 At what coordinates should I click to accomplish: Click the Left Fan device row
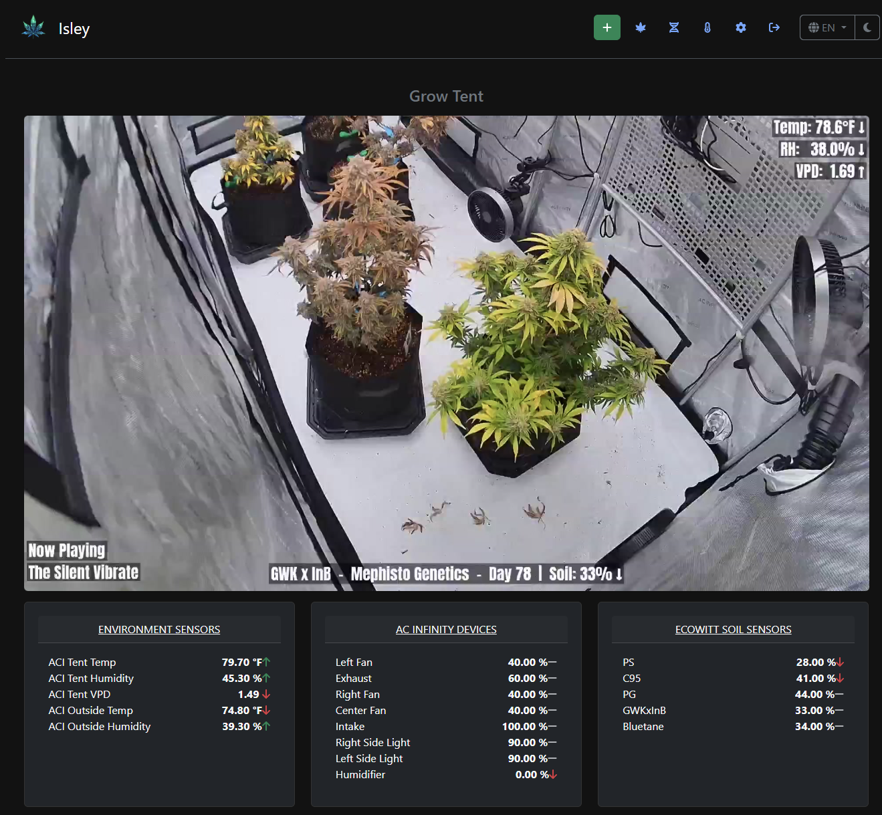click(x=446, y=662)
